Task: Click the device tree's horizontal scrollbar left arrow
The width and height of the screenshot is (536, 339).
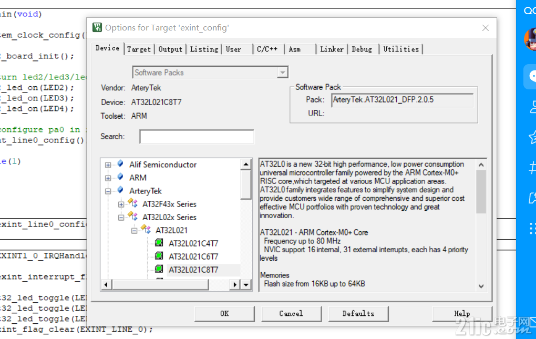Action: (x=106, y=285)
